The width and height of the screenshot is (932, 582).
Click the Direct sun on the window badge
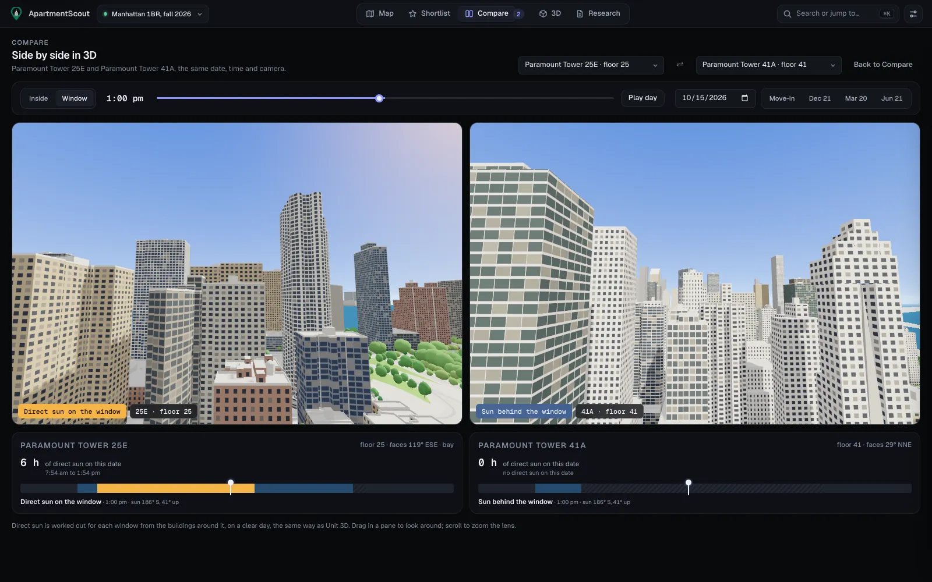tap(72, 411)
